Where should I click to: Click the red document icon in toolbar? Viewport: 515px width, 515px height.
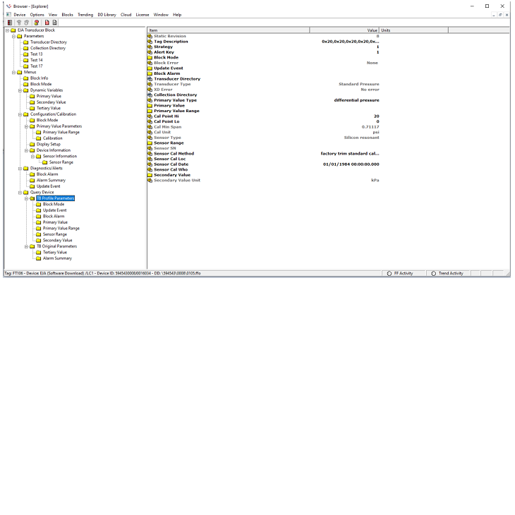(47, 23)
